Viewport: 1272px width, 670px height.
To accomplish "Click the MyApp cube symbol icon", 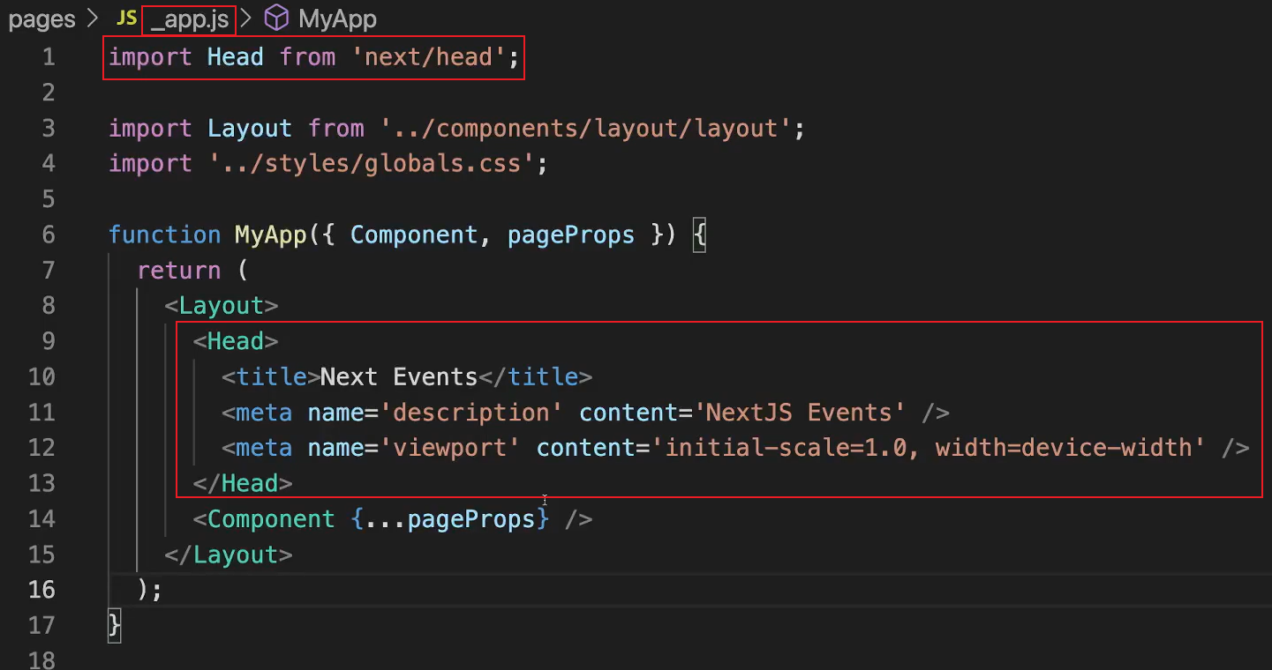I will [277, 19].
